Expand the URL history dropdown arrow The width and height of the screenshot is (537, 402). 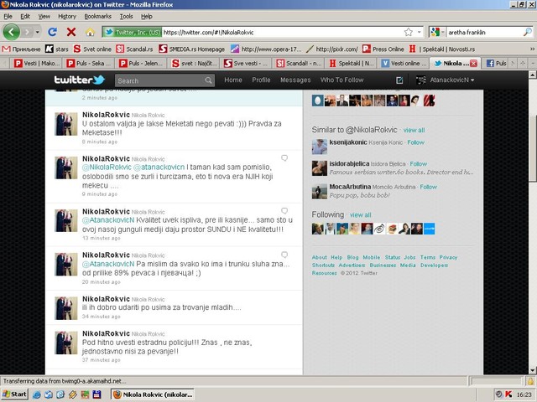coord(419,32)
